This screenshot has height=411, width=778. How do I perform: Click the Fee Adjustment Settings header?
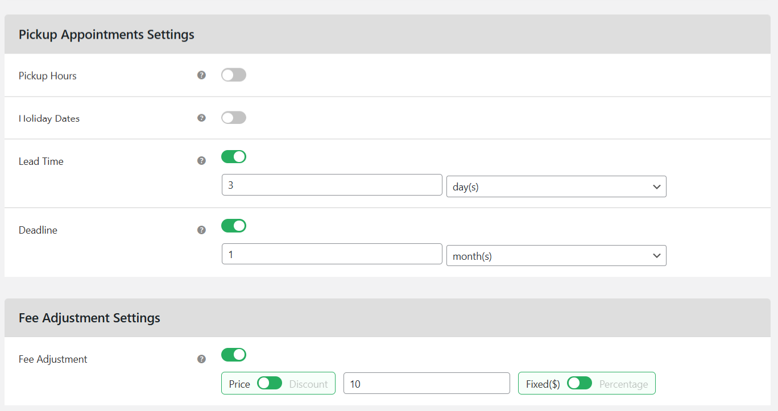click(89, 318)
